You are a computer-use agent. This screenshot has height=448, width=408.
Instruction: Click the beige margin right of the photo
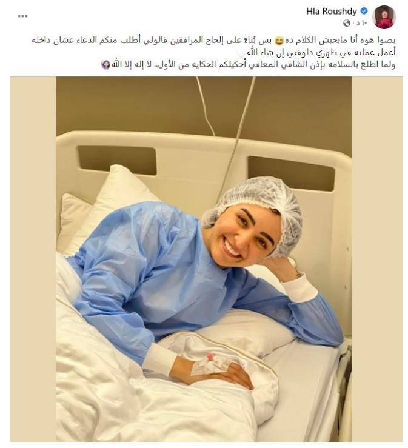click(377, 259)
